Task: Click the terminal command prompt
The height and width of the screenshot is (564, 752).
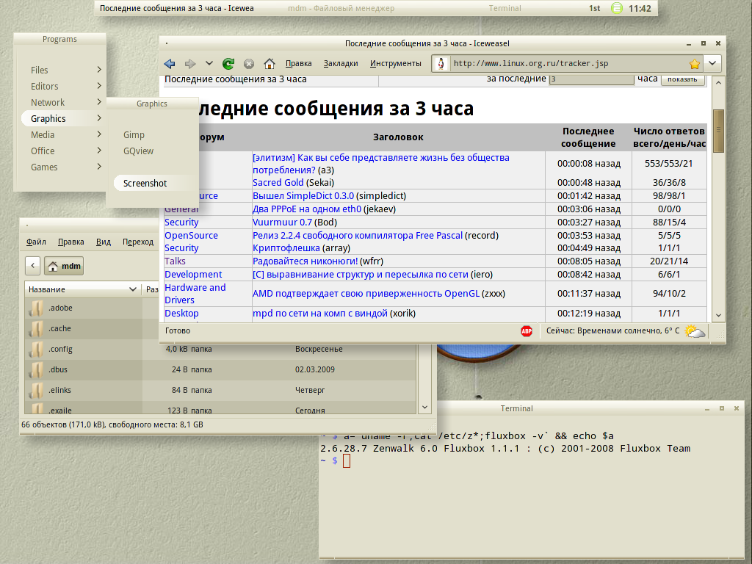Action: pyautogui.click(x=347, y=461)
